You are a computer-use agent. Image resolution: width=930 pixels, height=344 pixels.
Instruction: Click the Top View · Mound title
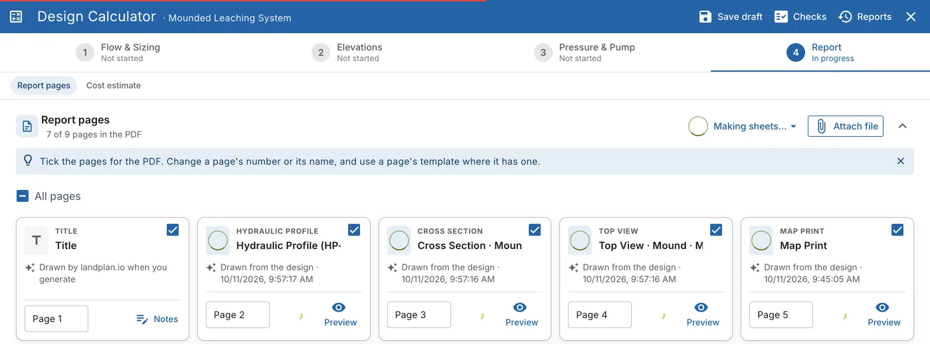pos(651,246)
